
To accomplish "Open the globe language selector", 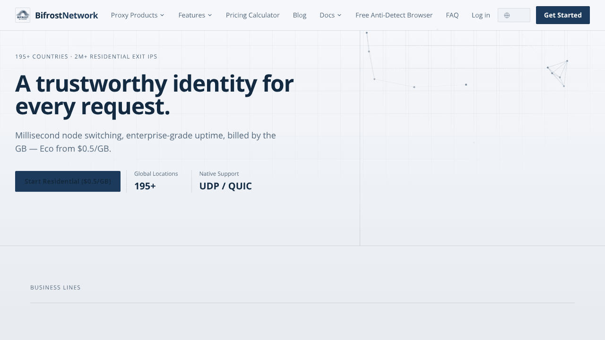I will [x=514, y=15].
